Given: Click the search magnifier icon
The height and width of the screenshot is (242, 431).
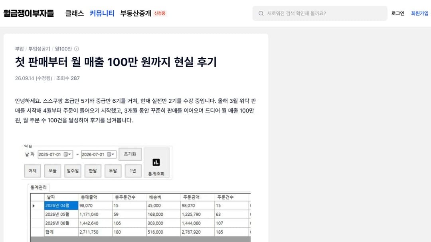Looking at the screenshot, I should click(x=261, y=13).
